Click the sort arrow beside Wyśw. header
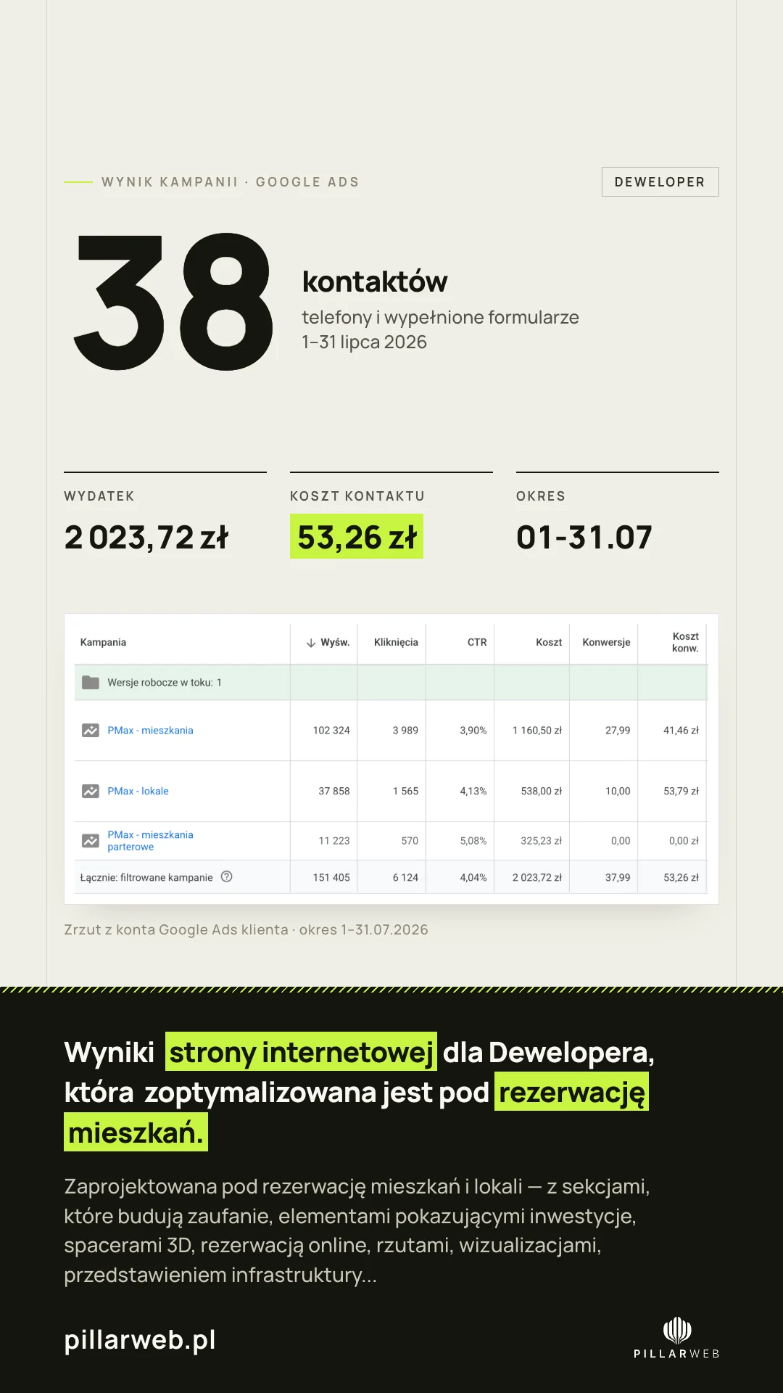The image size is (783, 1393). pos(311,643)
